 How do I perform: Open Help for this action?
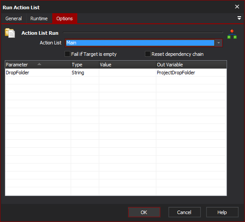222,212
